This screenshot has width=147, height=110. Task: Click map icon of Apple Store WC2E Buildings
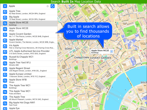tap(5, 23)
